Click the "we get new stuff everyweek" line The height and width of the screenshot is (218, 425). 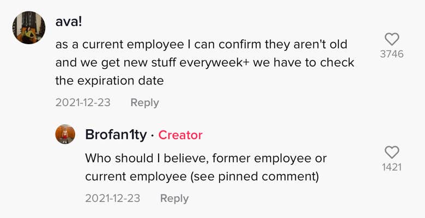(205, 63)
